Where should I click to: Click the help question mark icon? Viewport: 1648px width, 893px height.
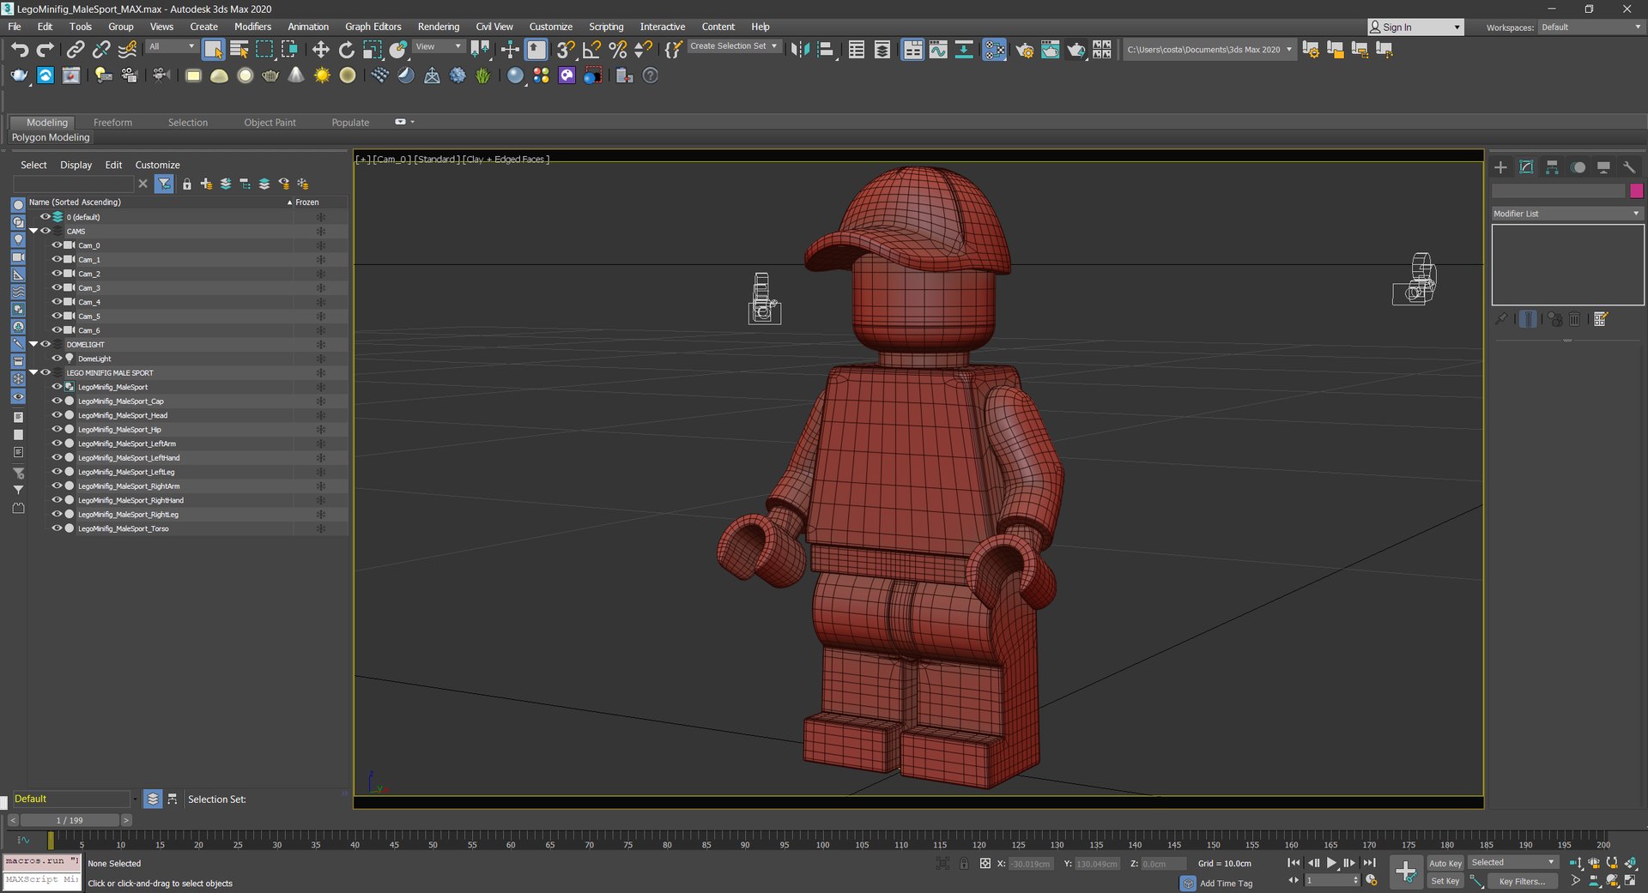point(651,75)
